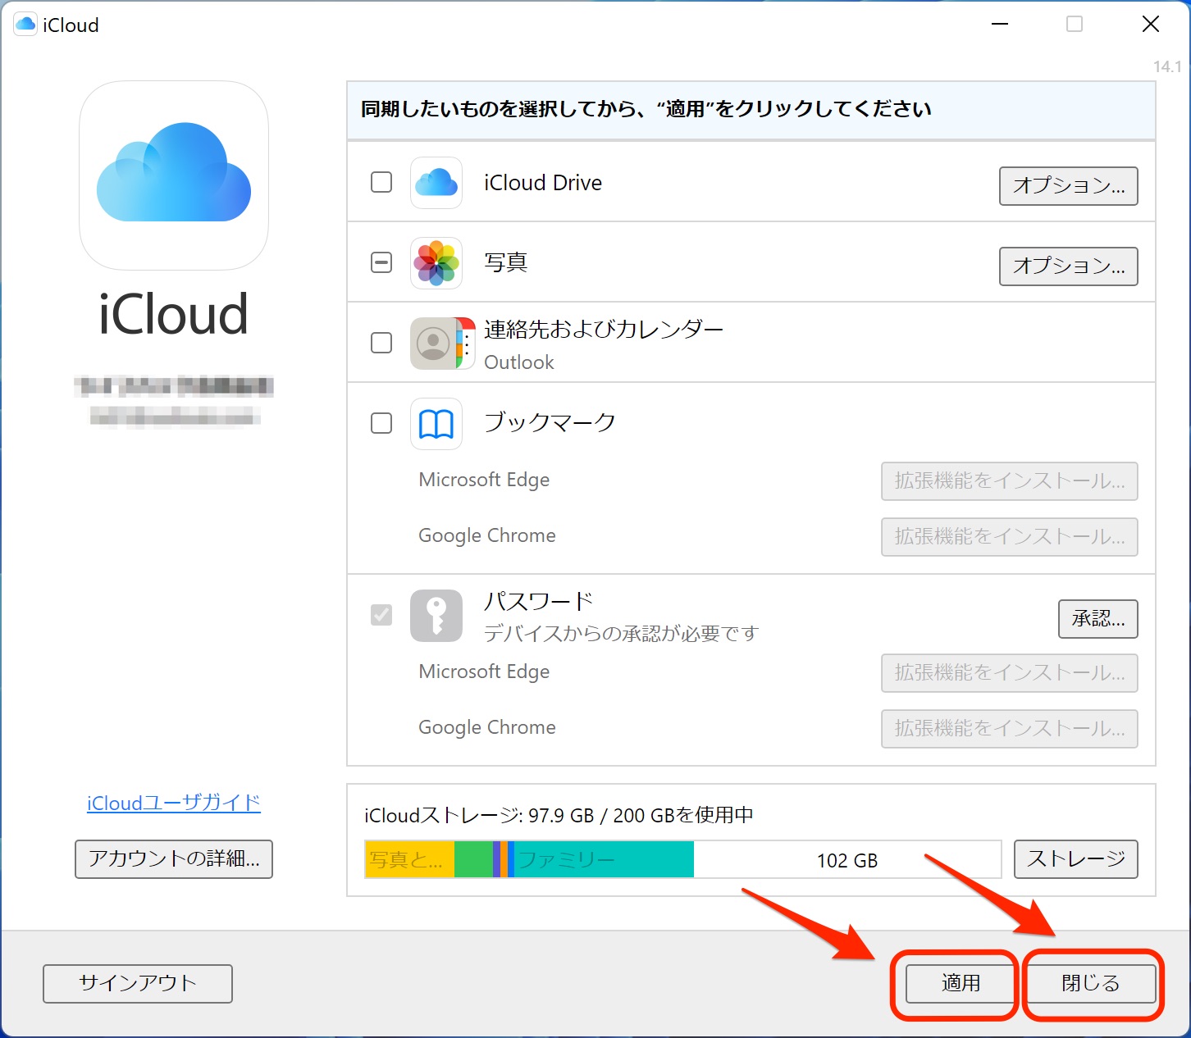Enable the iCloud Drive checkbox
This screenshot has width=1191, height=1038.
381,182
